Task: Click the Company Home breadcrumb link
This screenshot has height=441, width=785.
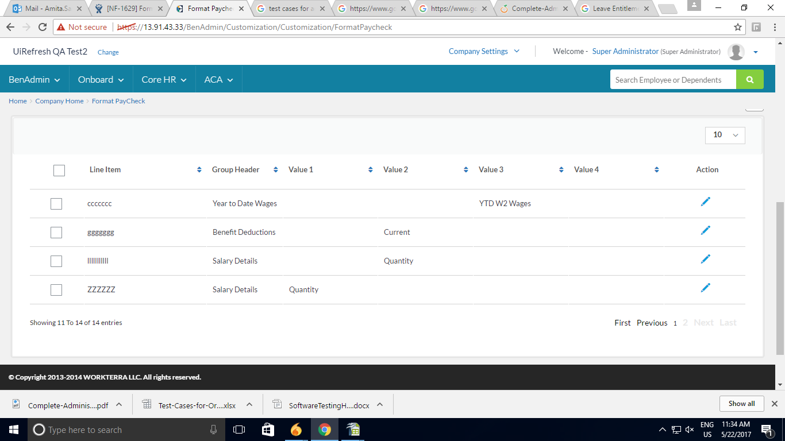Action: click(59, 101)
